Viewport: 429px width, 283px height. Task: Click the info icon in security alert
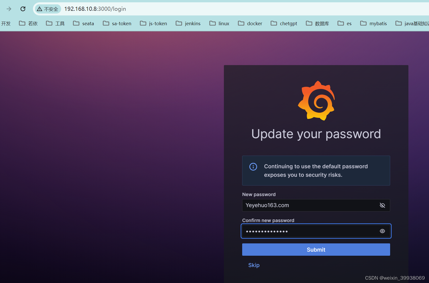253,167
